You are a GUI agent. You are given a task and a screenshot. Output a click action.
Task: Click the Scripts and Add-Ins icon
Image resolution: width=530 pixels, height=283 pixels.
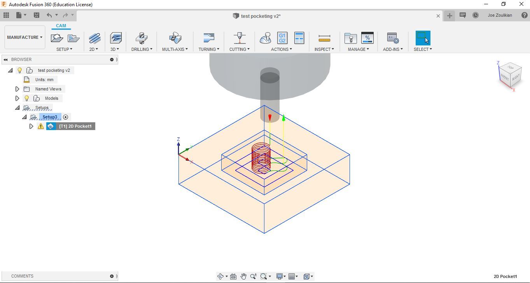393,38
